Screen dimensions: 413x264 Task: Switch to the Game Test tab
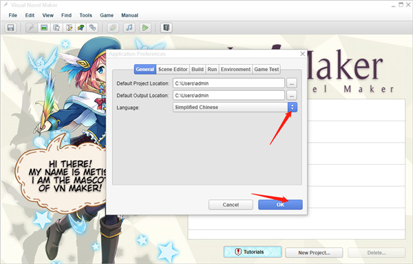266,70
